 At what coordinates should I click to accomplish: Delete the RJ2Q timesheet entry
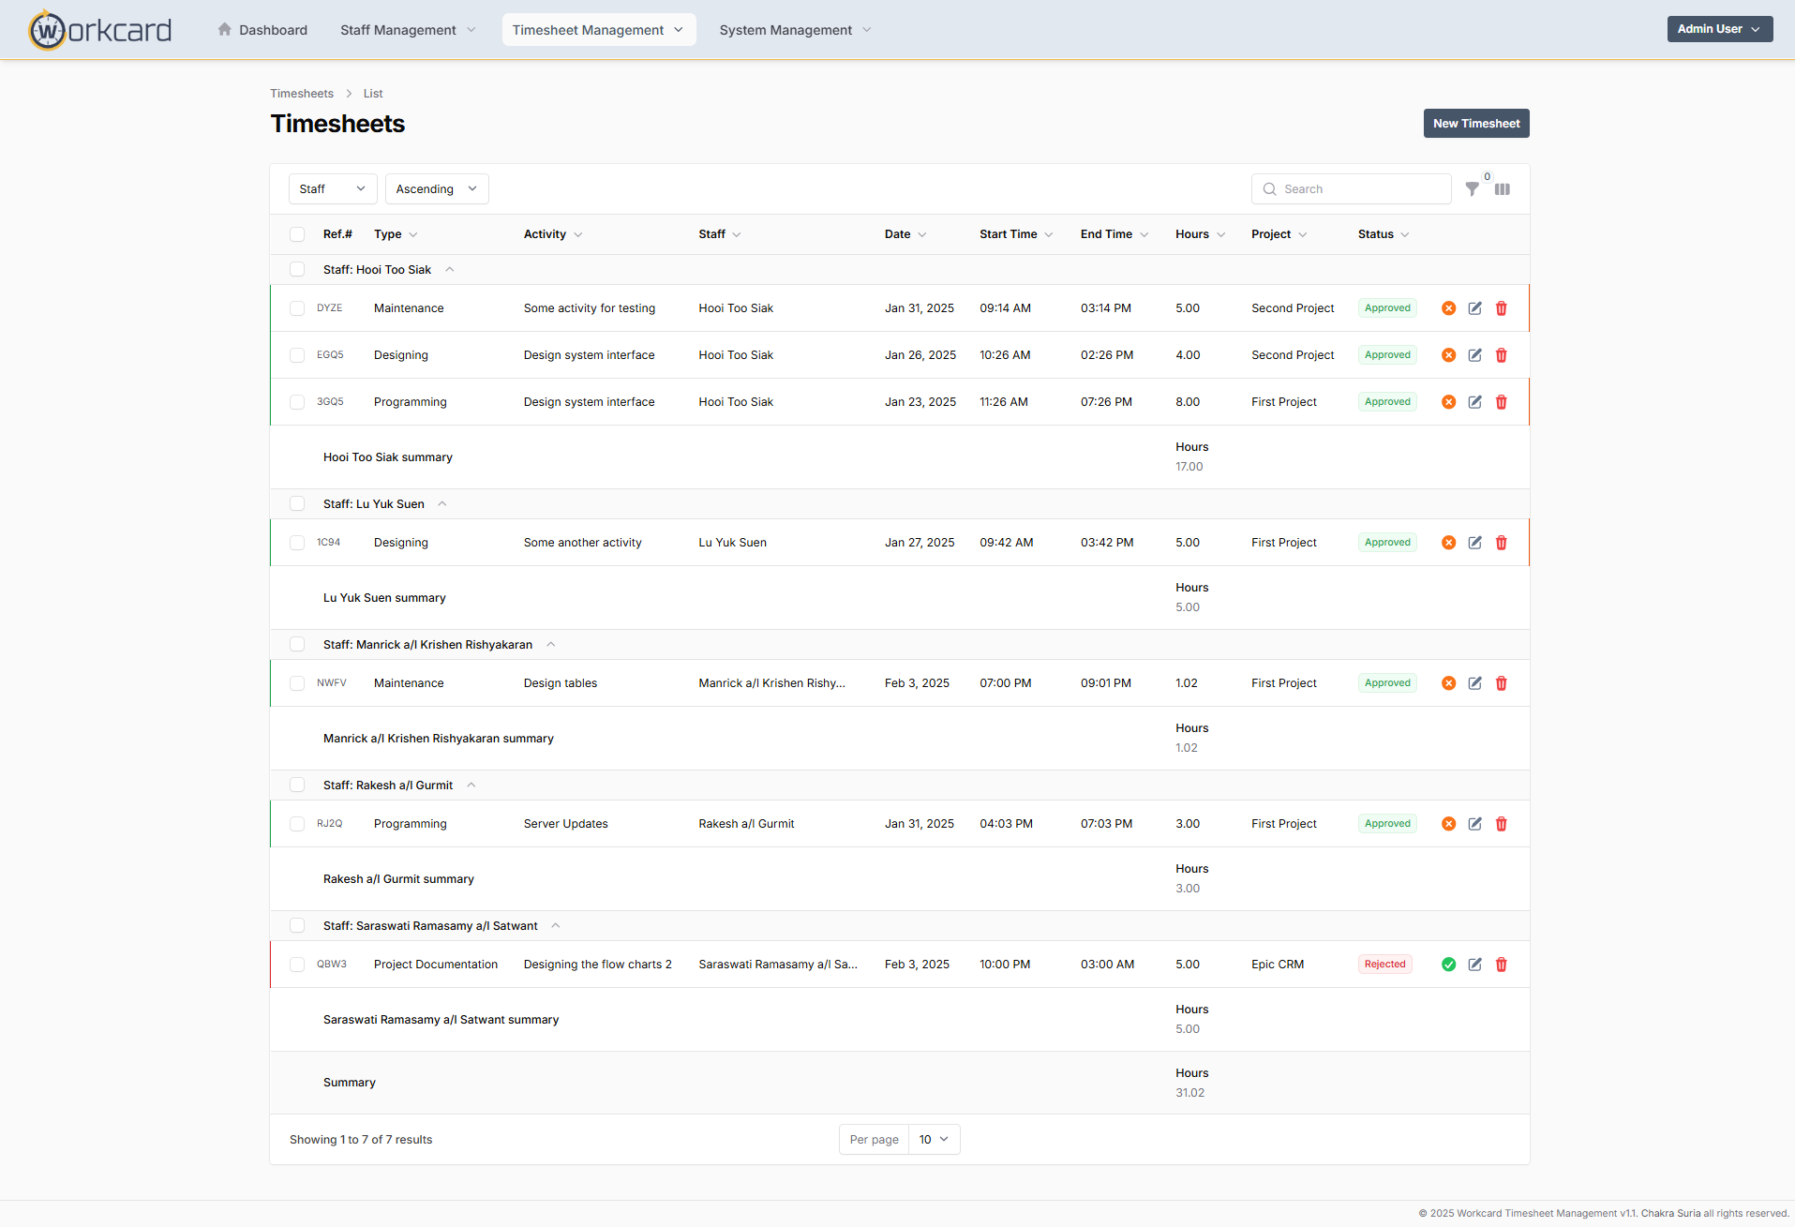(1501, 824)
